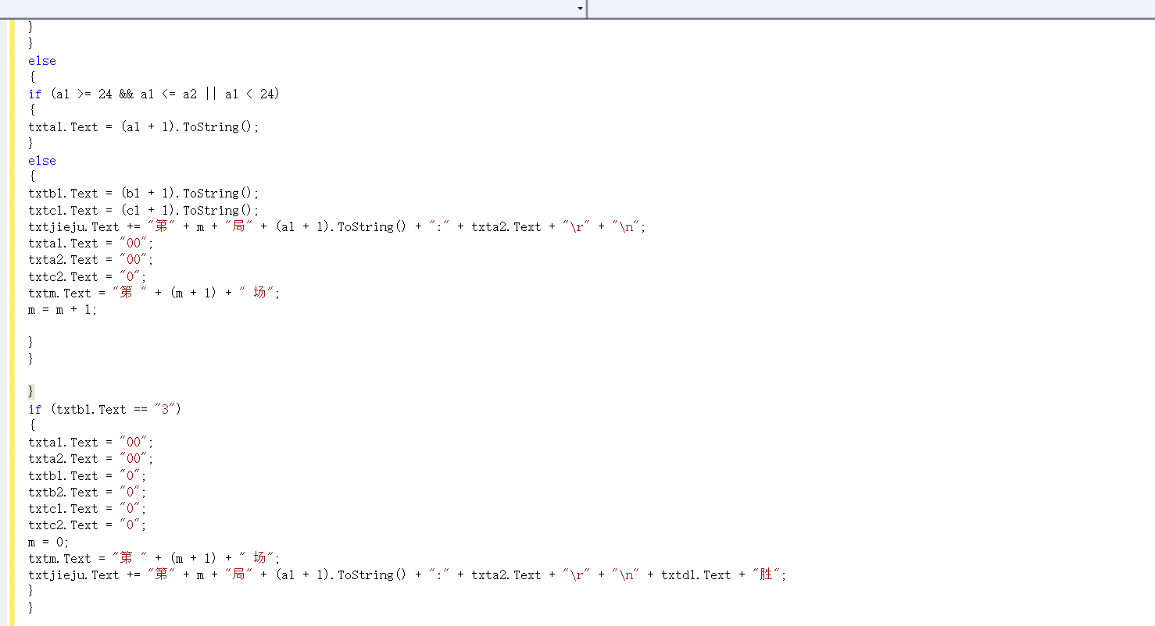Click the txtjieju.Text line ending with "胜";
Viewport: 1155px width, 626px height.
click(408, 574)
